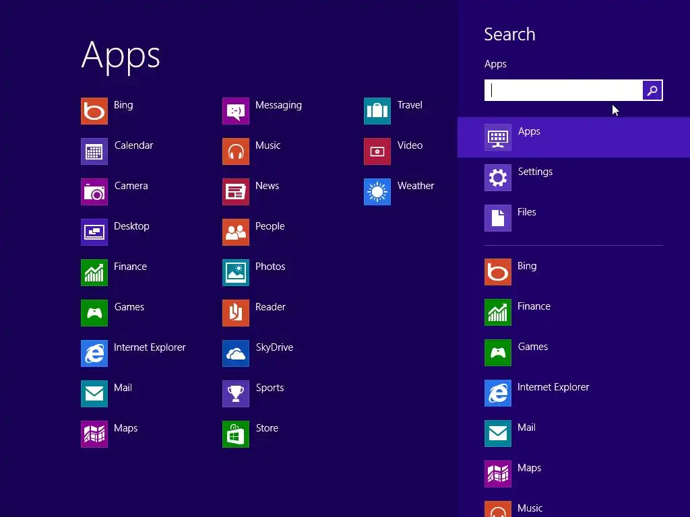Click the Calendar app label
690x517 pixels.
(x=133, y=145)
